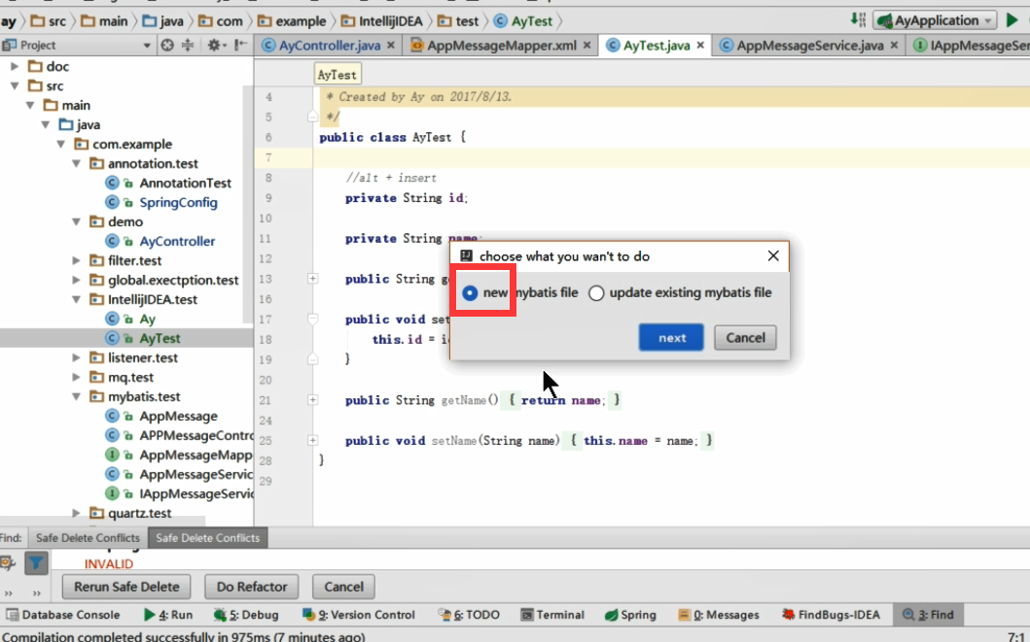Click the next button in dialog
The image size is (1030, 642).
(671, 338)
